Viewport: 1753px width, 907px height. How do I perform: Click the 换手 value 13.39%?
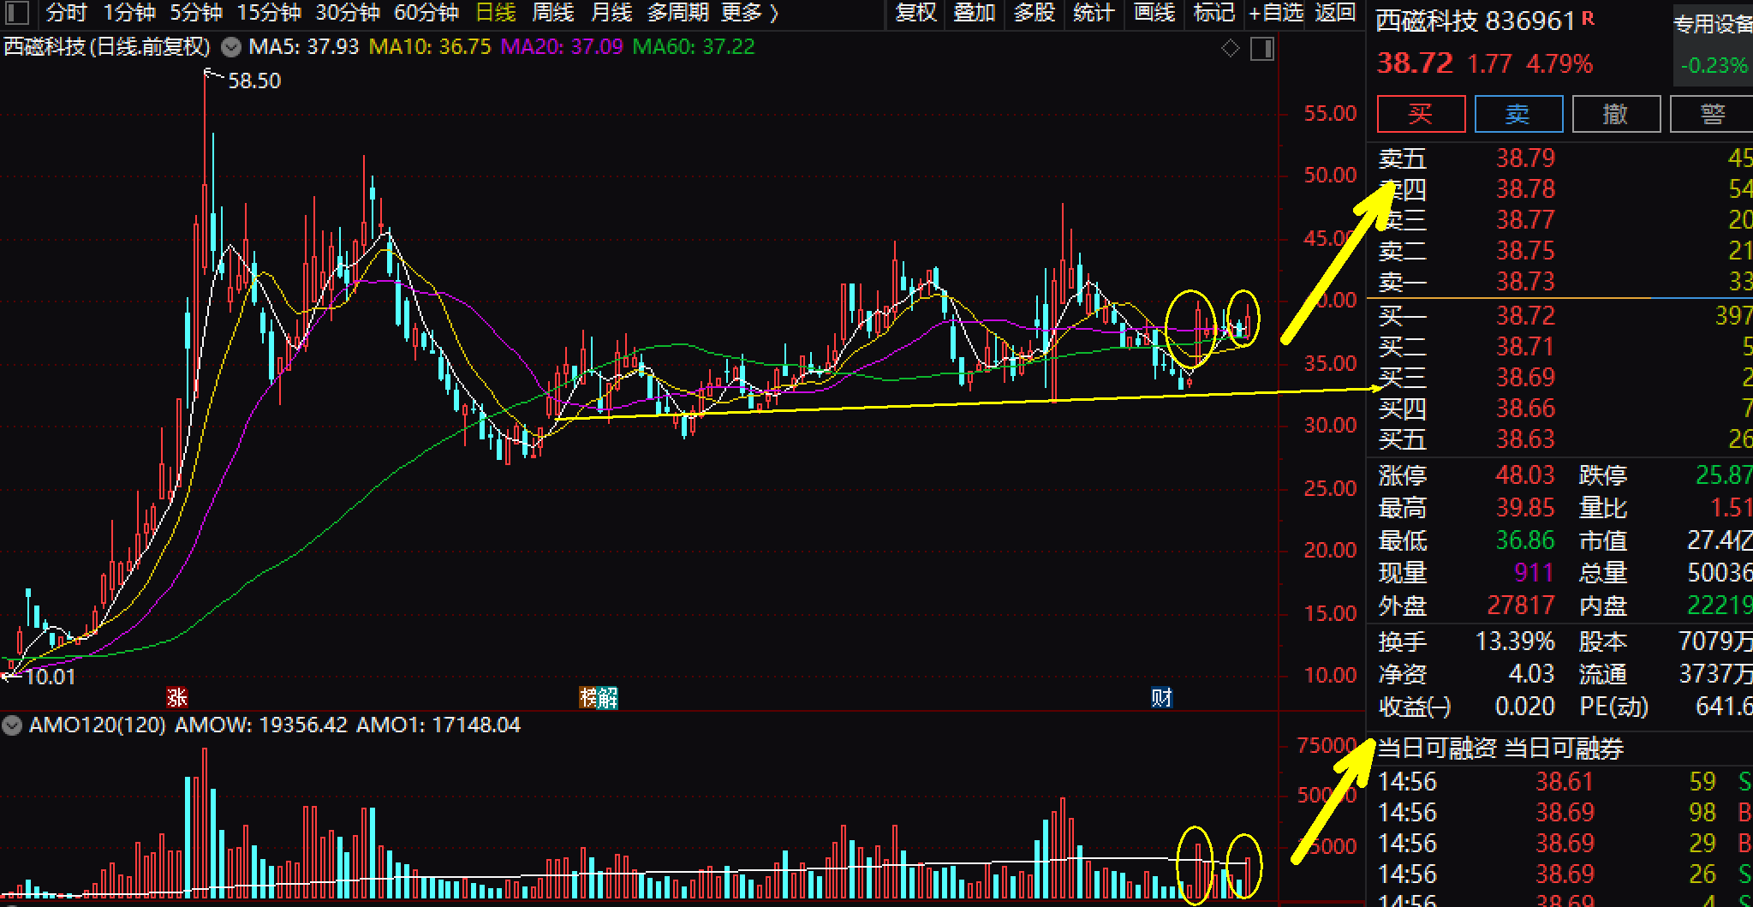point(1515,641)
